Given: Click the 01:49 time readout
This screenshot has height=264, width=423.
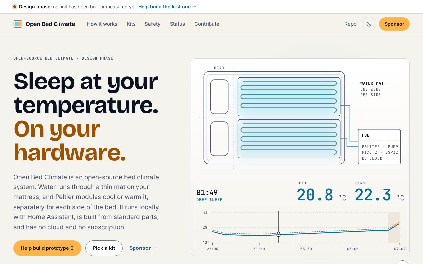Looking at the screenshot, I should pos(207,192).
